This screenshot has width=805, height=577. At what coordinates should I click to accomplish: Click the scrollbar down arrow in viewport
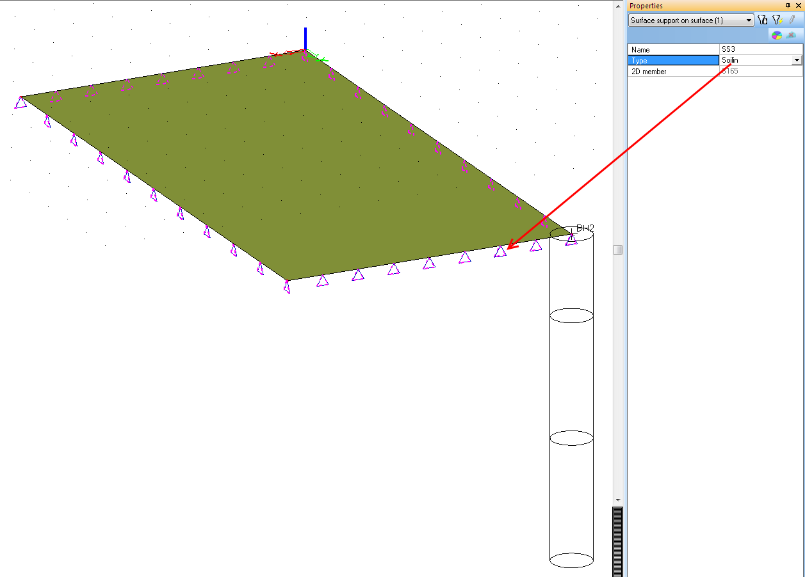pyautogui.click(x=617, y=500)
